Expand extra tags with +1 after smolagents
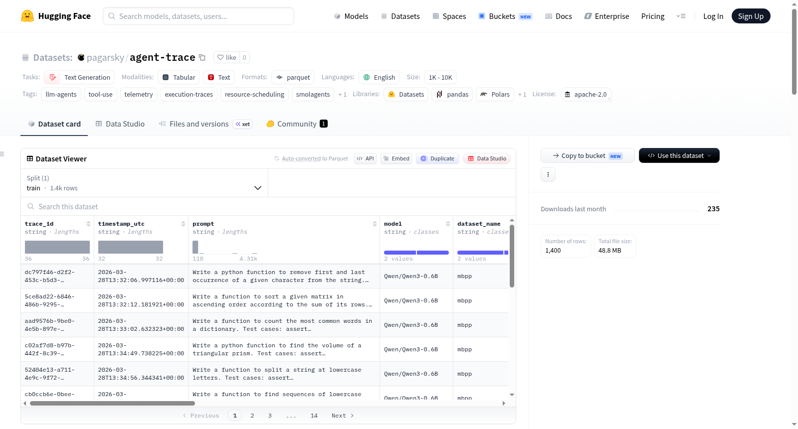The height and width of the screenshot is (429, 798). coord(342,94)
